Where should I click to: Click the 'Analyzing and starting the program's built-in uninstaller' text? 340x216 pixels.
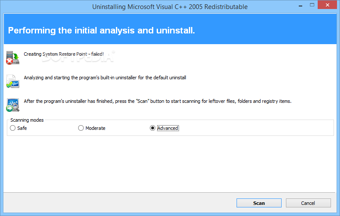(x=105, y=78)
